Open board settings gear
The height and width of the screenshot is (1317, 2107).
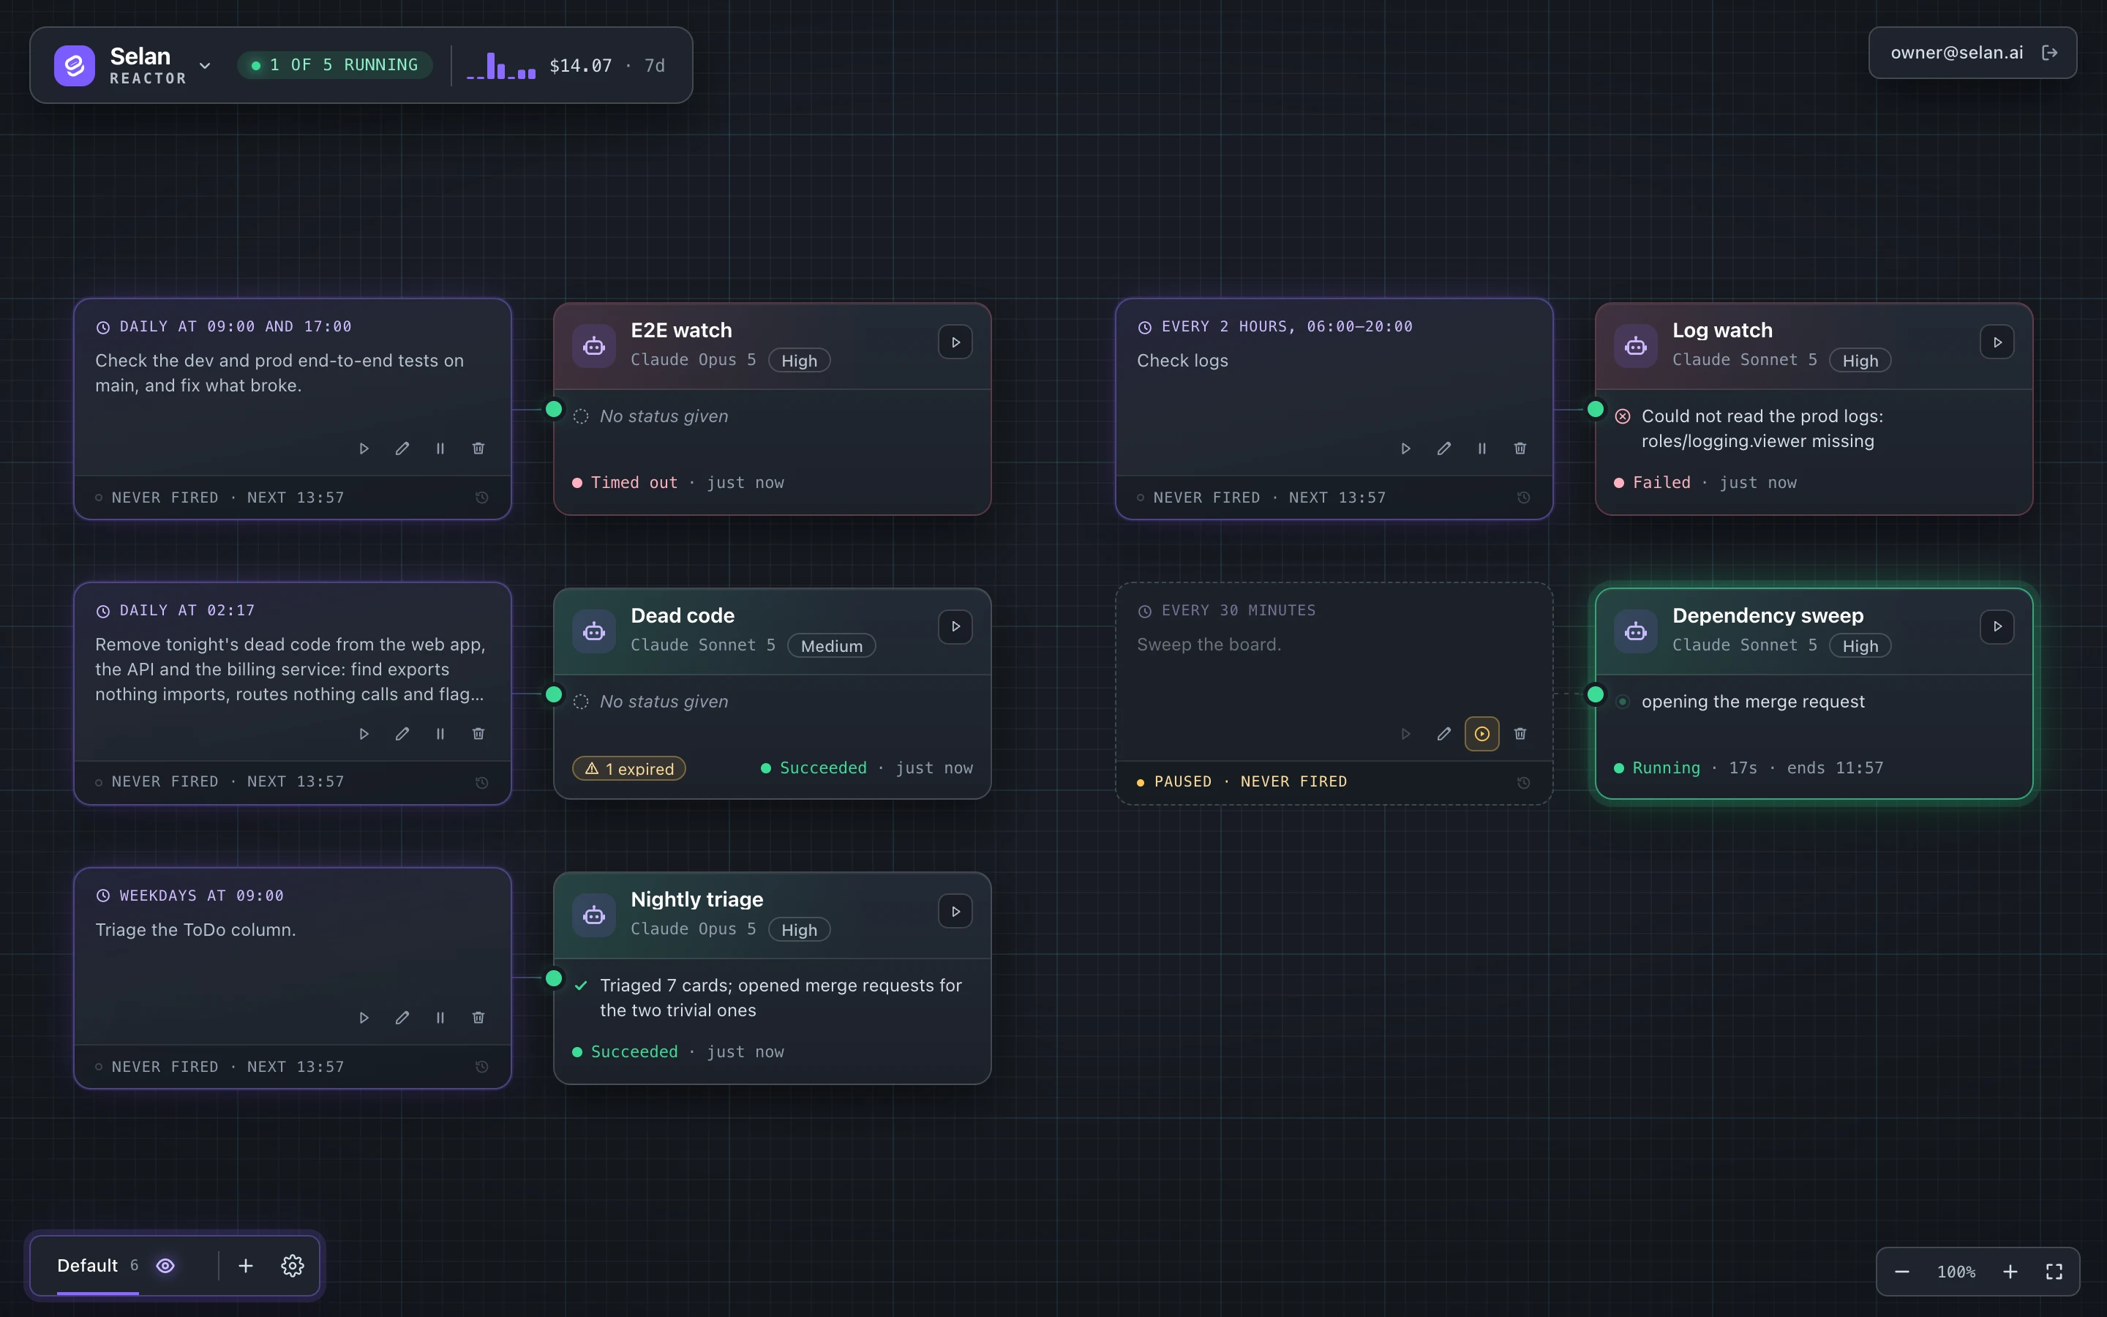(293, 1265)
